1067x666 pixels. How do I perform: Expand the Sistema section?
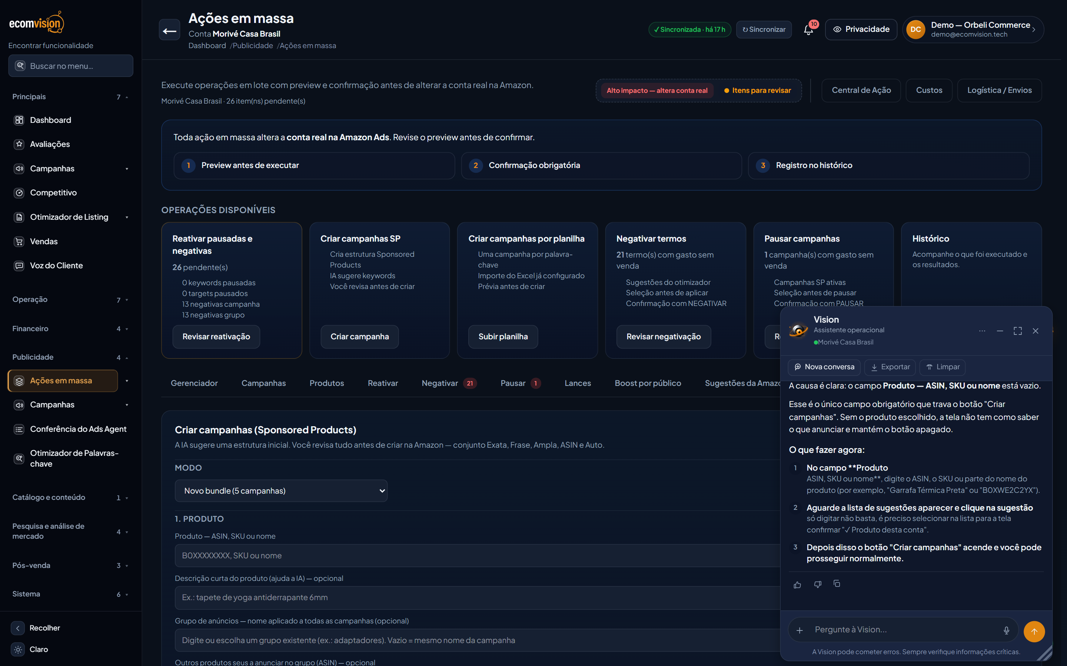point(70,594)
